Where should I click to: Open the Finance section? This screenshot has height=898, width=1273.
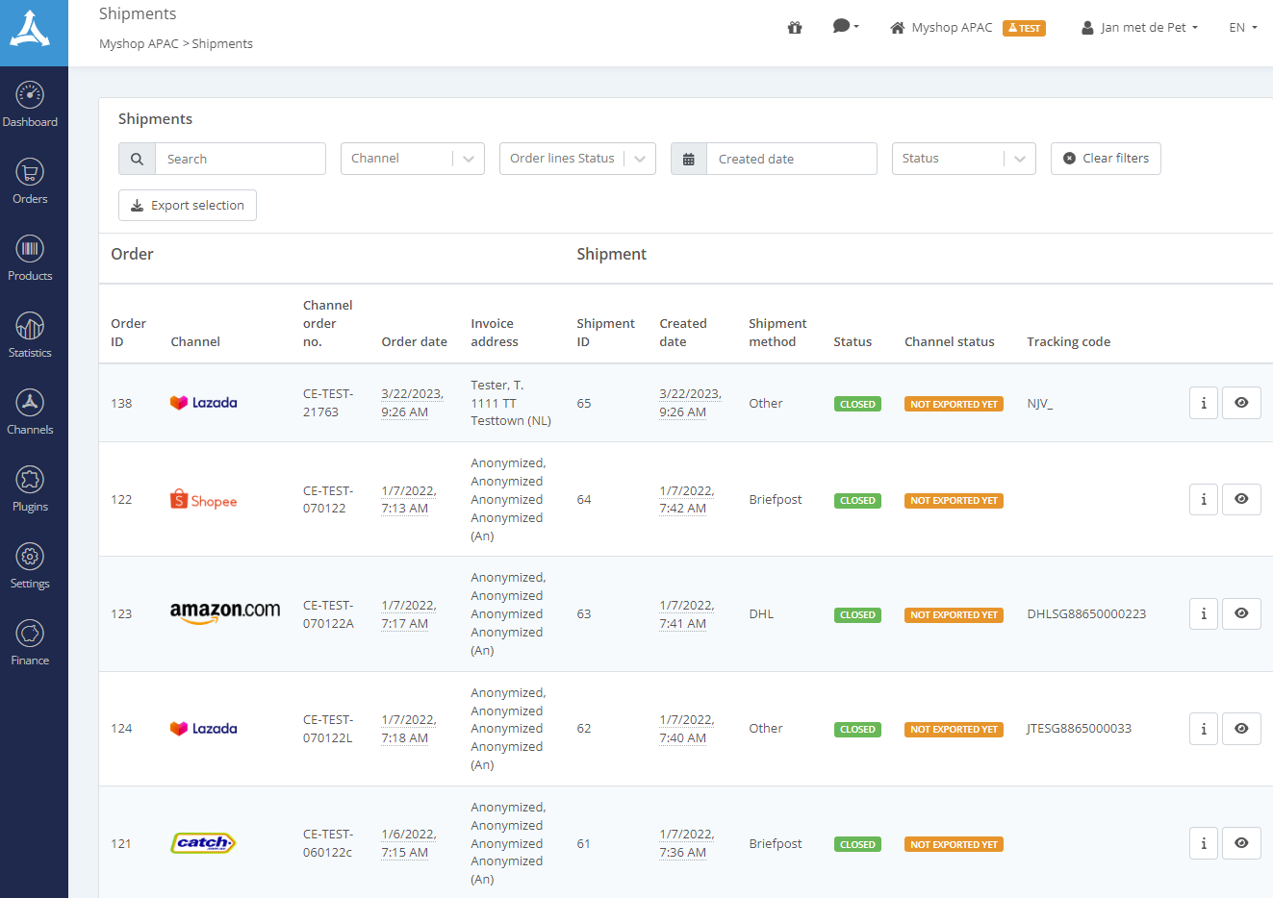pyautogui.click(x=30, y=642)
